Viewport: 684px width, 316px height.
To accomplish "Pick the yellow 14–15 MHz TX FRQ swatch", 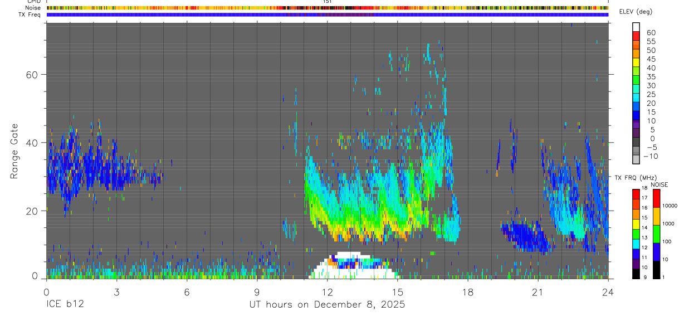I will point(636,224).
